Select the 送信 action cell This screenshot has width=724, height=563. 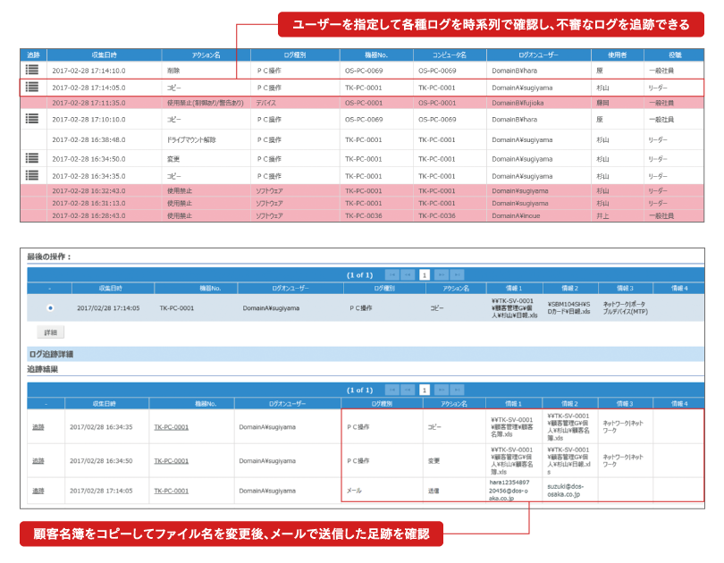(x=454, y=491)
